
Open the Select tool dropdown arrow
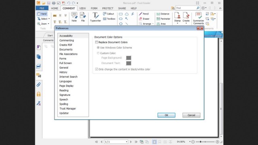click(49, 19)
